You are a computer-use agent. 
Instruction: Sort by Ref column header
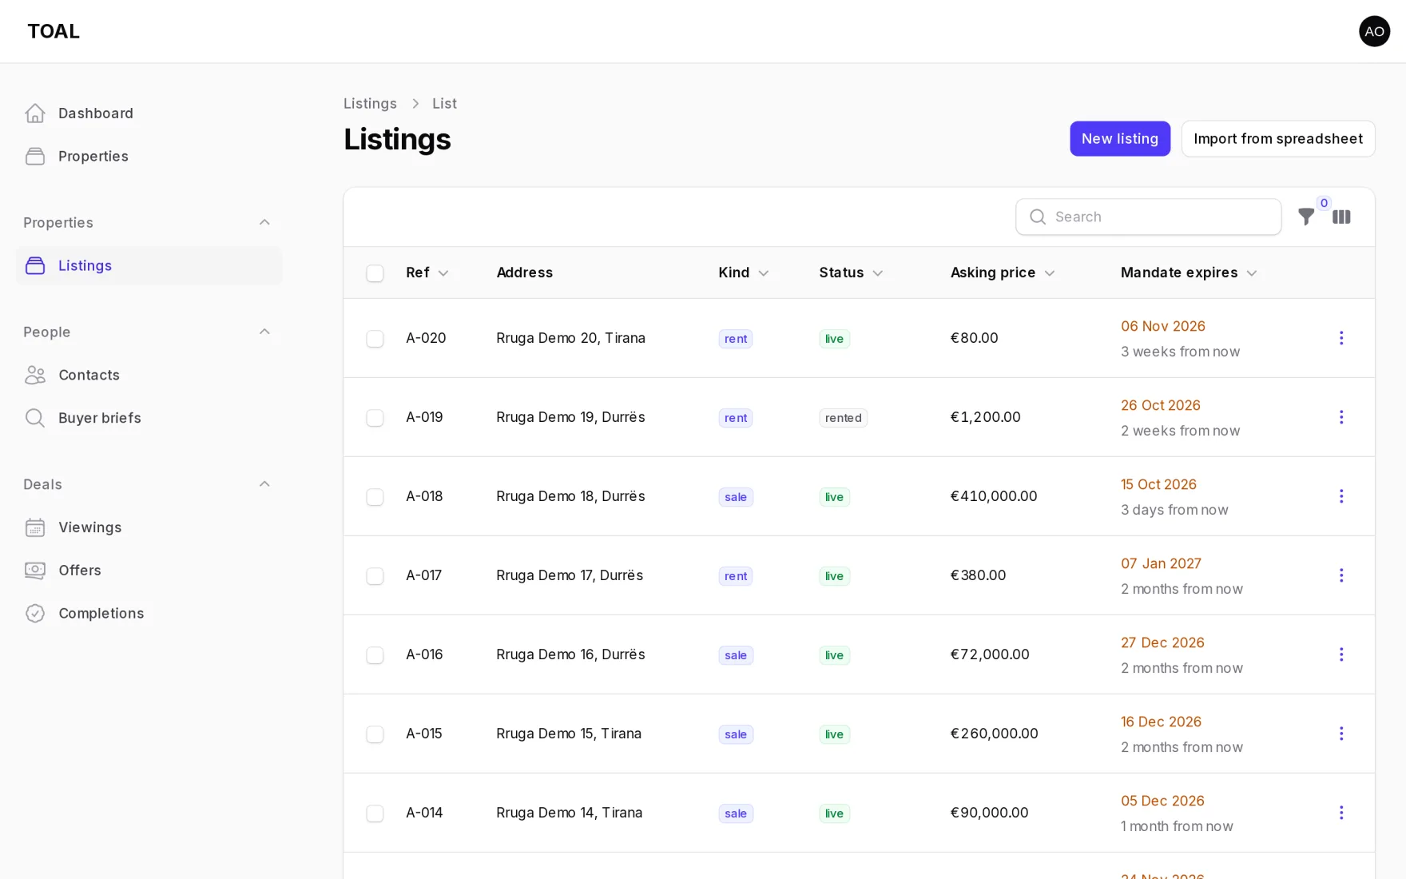click(427, 272)
